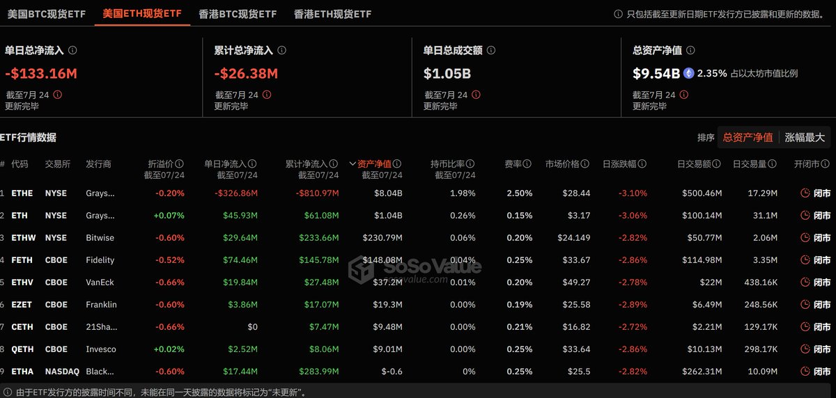The width and height of the screenshot is (836, 398).
Task: Click $283.99M cumulative inflow for ETHA
Action: (x=320, y=372)
